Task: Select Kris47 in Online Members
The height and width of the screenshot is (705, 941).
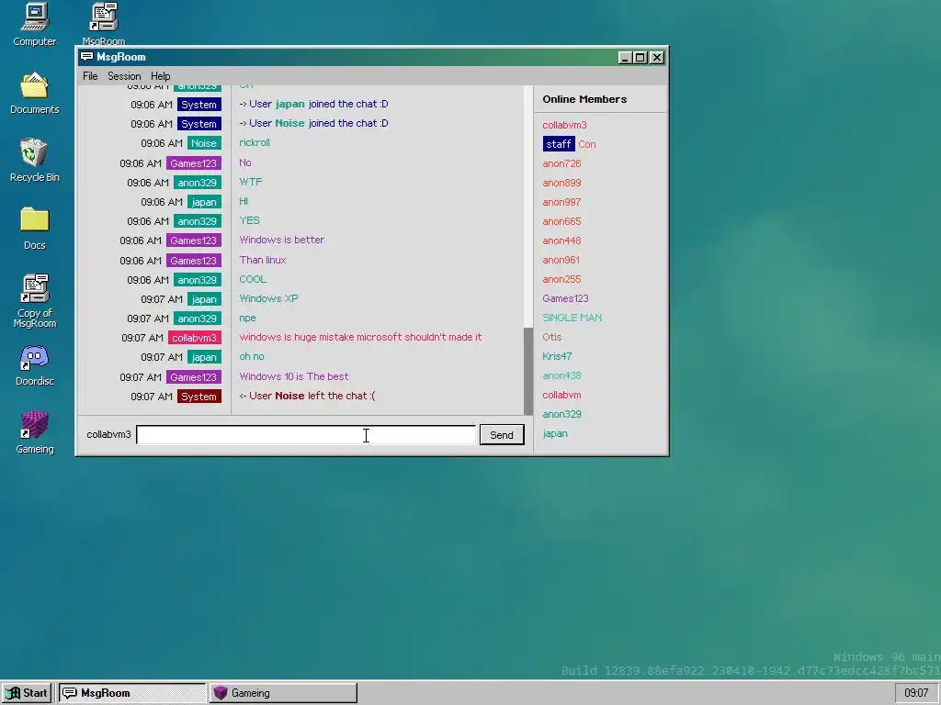Action: pyautogui.click(x=557, y=356)
